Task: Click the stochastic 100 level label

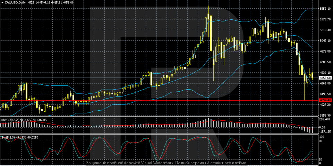Action: tap(322, 137)
